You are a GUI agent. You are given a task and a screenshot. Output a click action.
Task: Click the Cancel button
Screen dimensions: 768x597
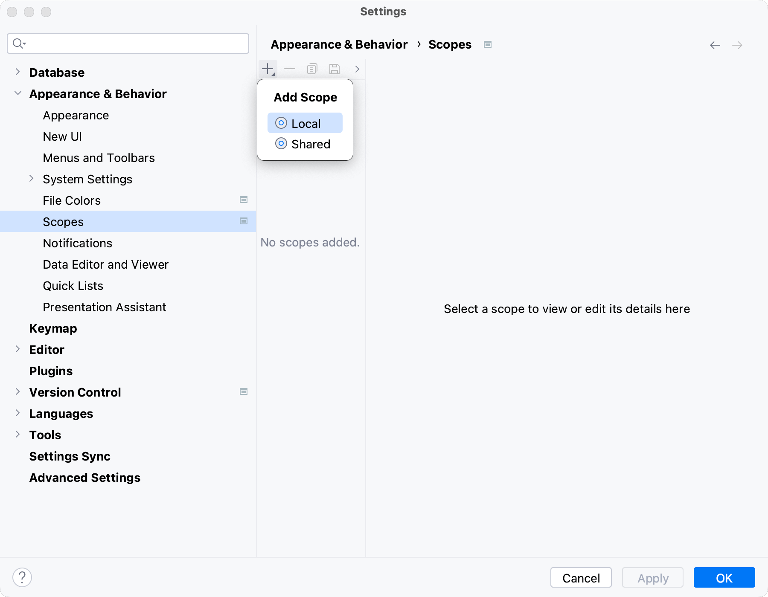pyautogui.click(x=580, y=578)
